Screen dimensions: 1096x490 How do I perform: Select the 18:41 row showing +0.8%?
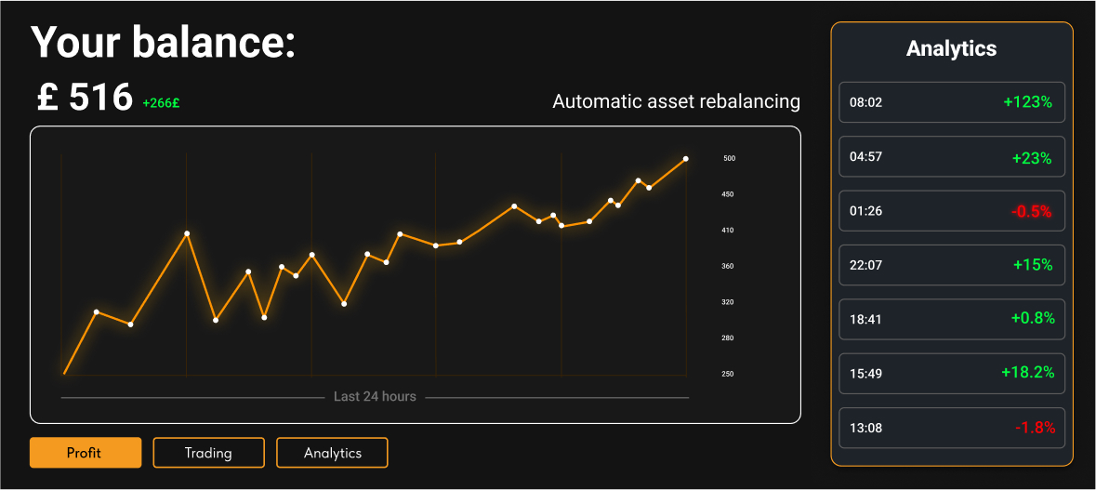pos(951,319)
